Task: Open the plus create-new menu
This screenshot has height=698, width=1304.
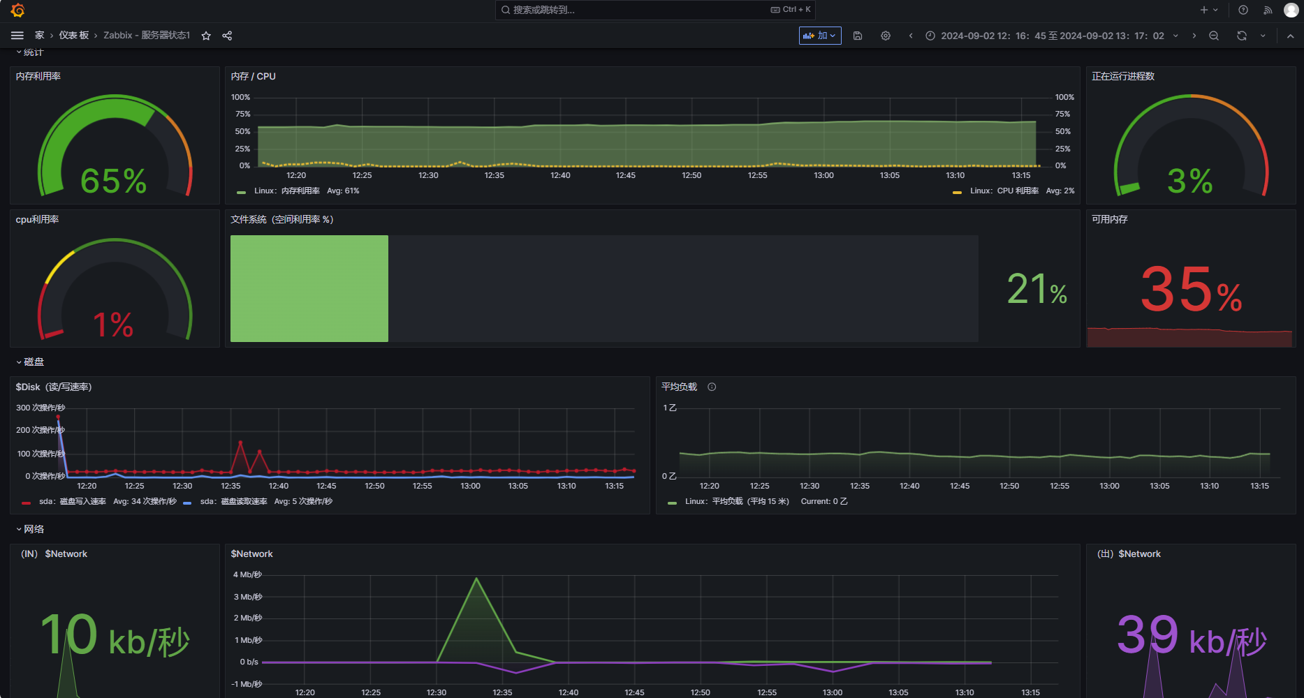Action: point(1208,10)
